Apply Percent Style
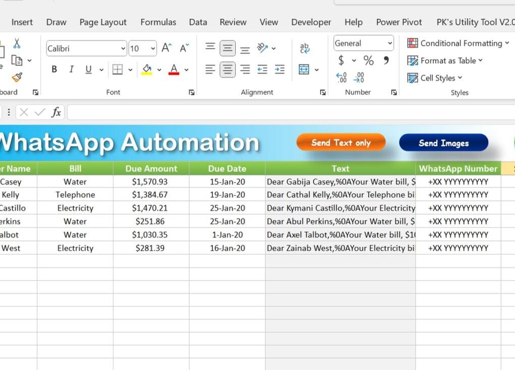This screenshot has width=515, height=370. coord(368,61)
